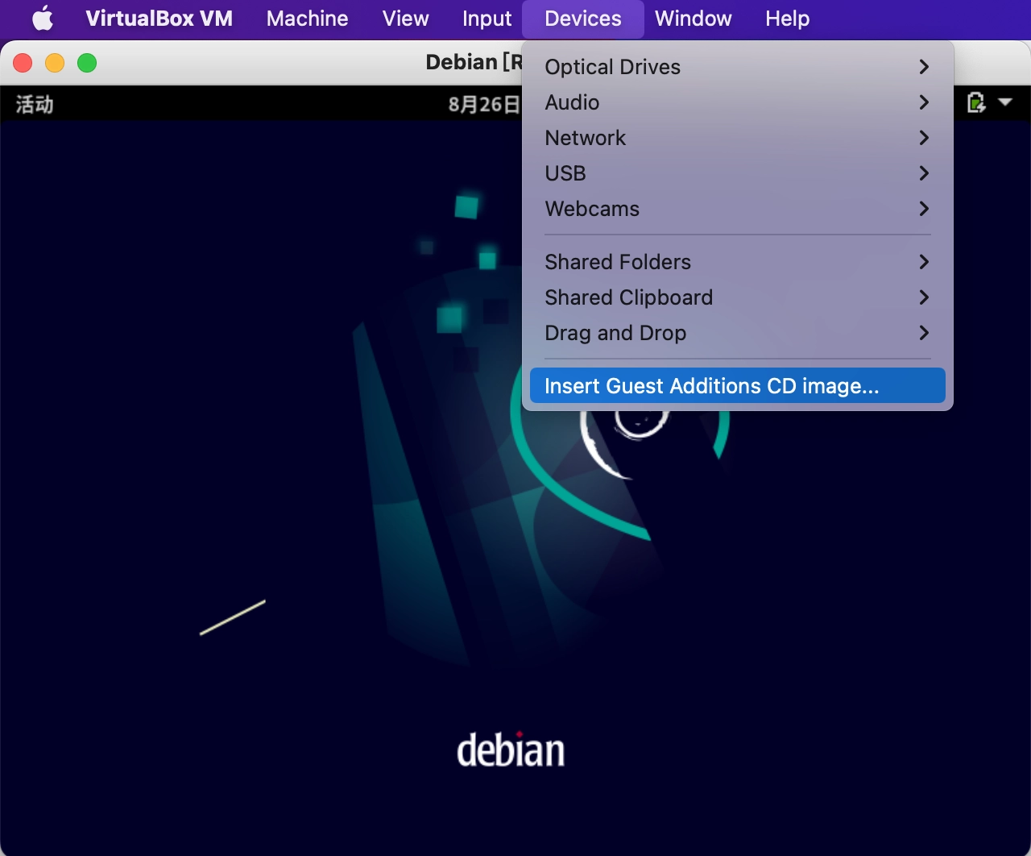Click the Webcams row chevron arrow
The image size is (1031, 856).
924,209
